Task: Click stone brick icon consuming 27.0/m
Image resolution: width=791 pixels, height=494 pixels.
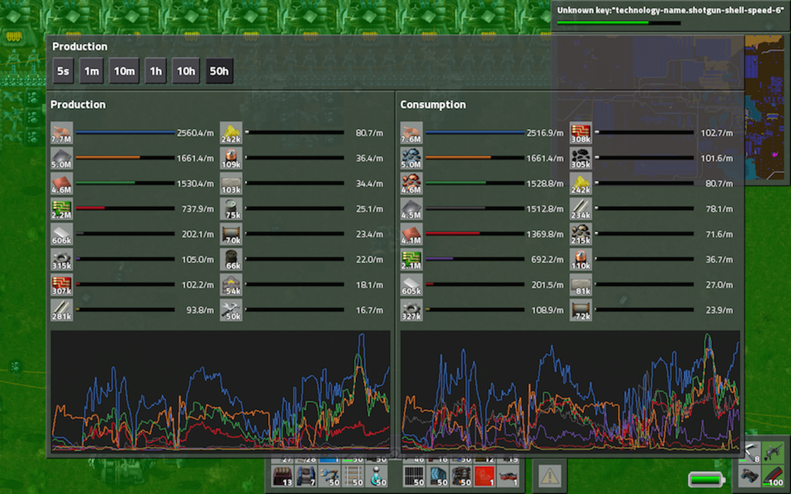Action: pos(581,284)
